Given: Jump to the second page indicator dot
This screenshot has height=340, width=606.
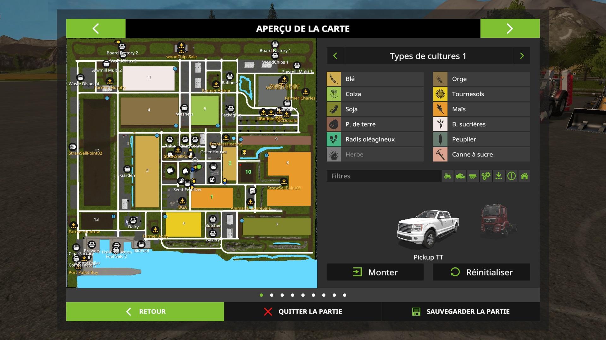Looking at the screenshot, I should click(272, 295).
